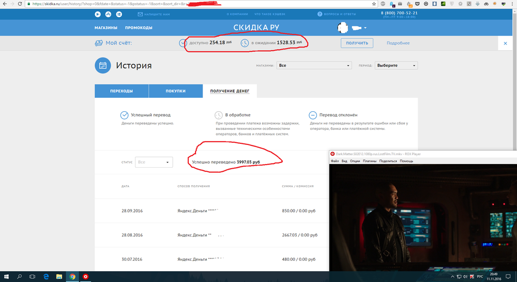The image size is (517, 282).
Task: Go to Промокоды in navigation
Action: [x=139, y=28]
